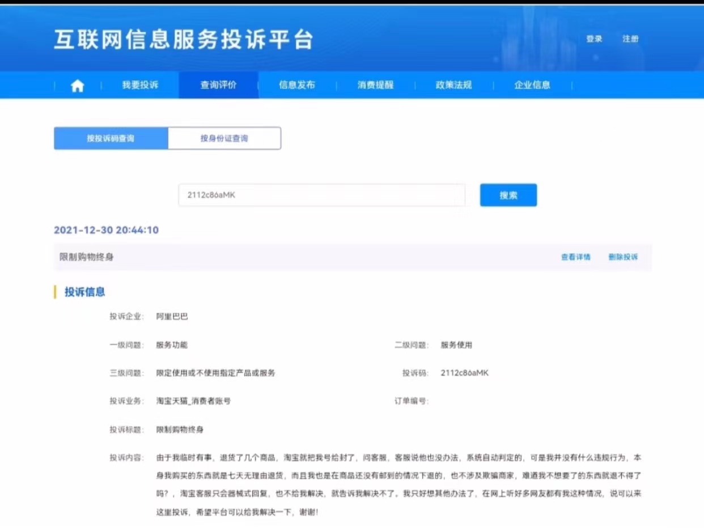Switch to the 按投诉码查询 tab

[111, 138]
